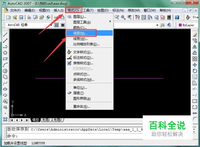Select the Hatch tool in draw toolbar

(x=5, y=119)
